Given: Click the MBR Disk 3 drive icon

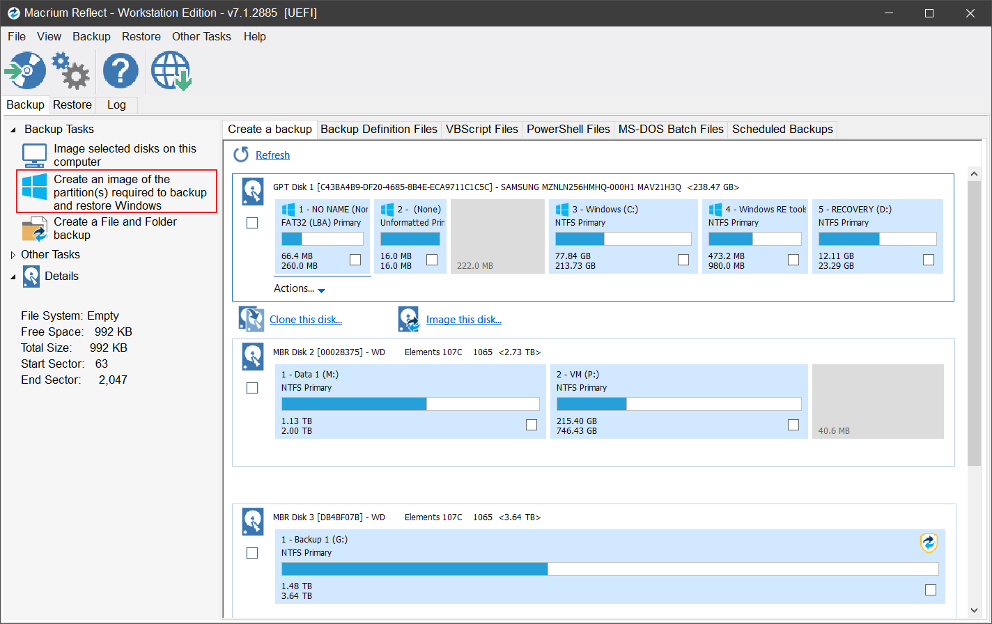Looking at the screenshot, I should point(252,522).
